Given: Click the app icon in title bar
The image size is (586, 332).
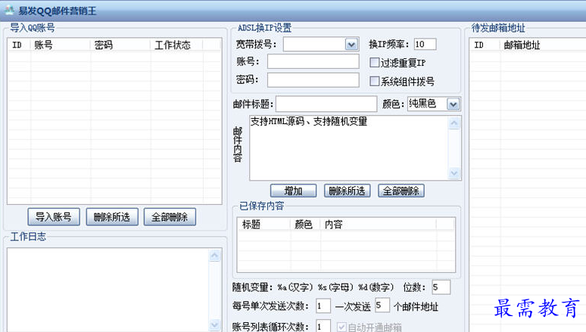Looking at the screenshot, I should 9,10.
